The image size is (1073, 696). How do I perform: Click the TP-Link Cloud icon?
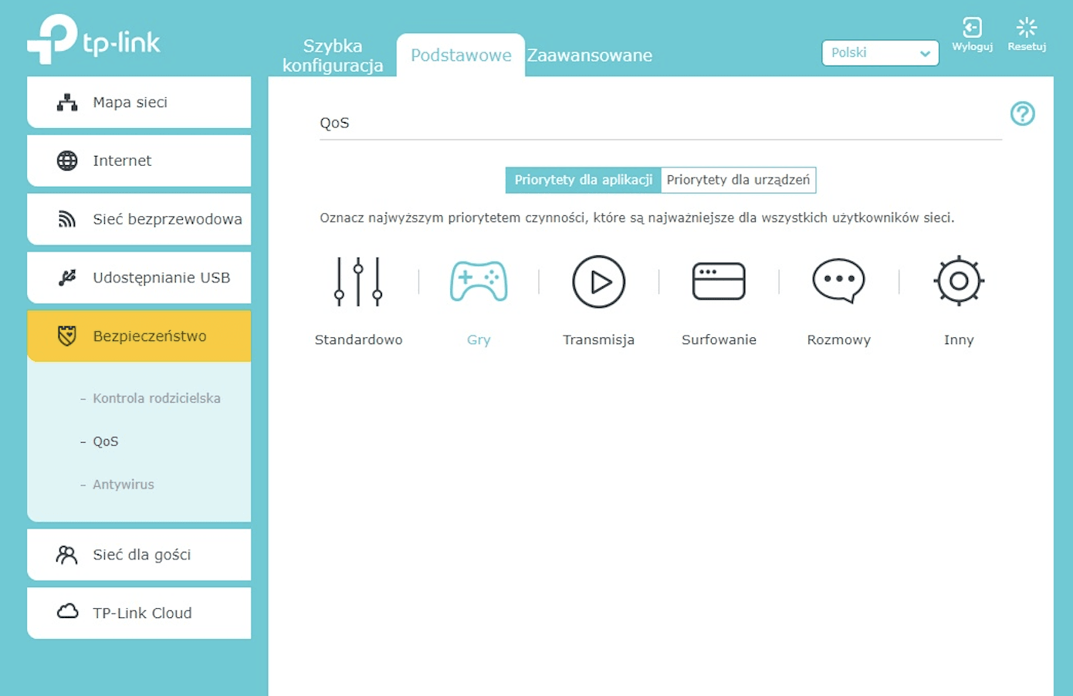(68, 612)
